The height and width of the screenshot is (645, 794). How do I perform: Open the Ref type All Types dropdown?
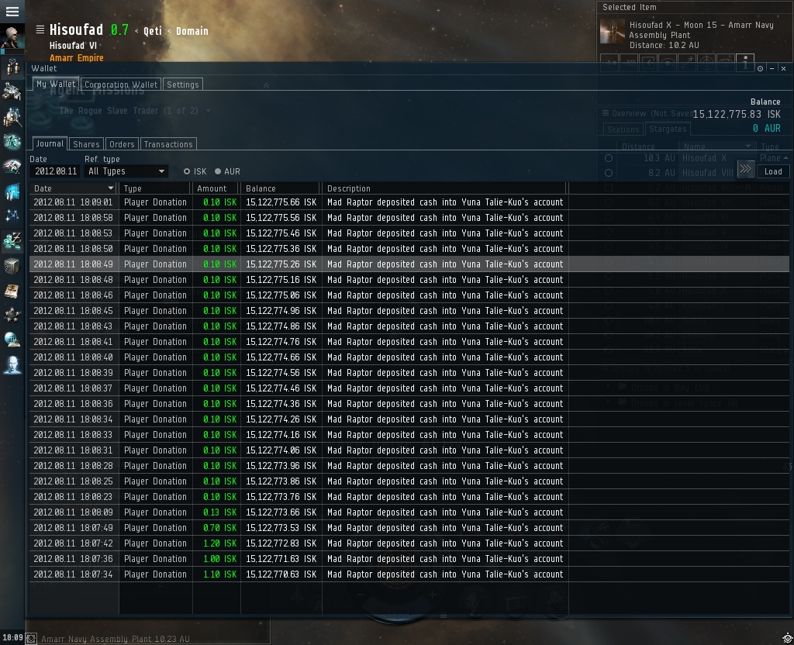(126, 171)
